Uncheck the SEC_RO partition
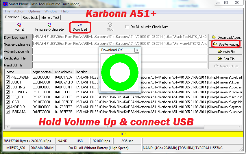 8,97
